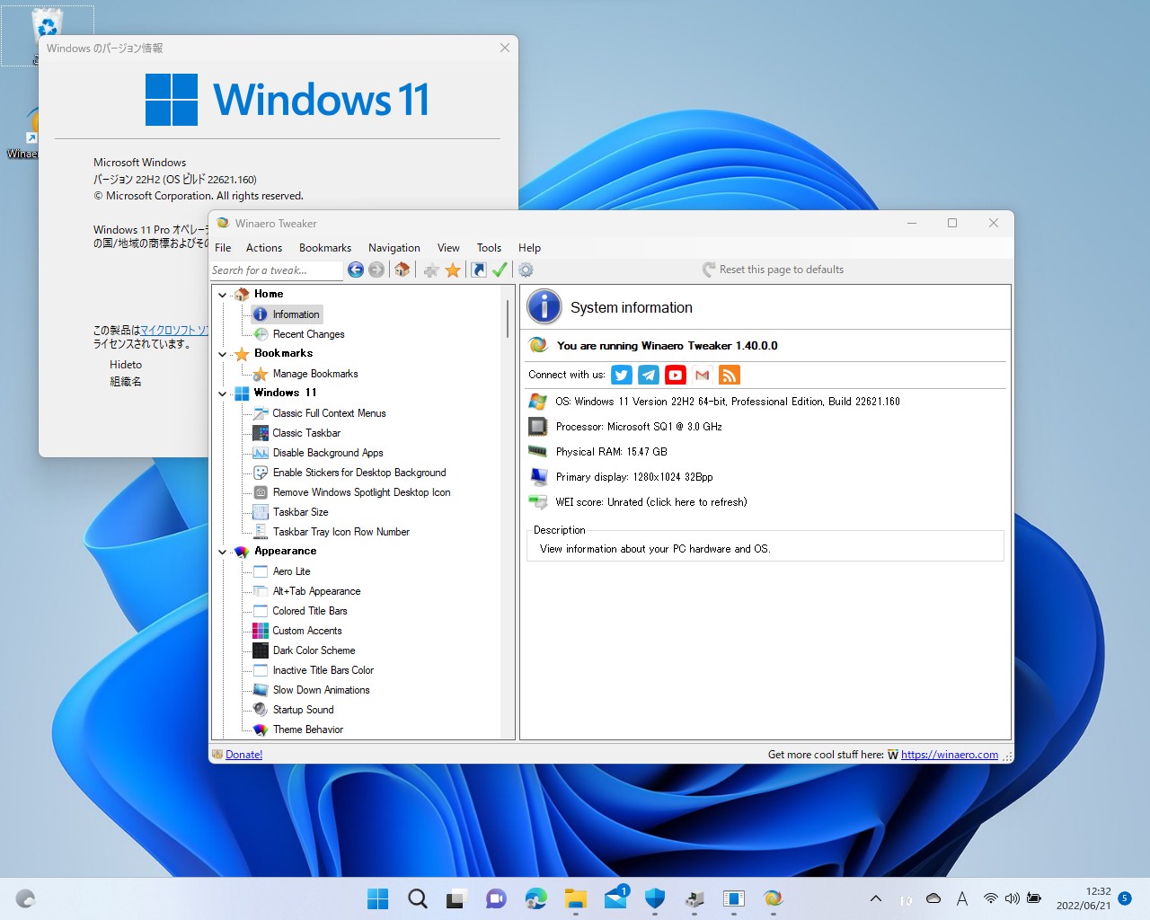Click the green checkmark toolbar icon
Viewport: 1150px width, 920px height.
click(x=500, y=270)
